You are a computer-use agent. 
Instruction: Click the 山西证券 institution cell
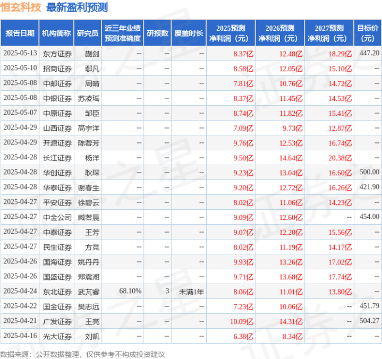click(x=57, y=128)
